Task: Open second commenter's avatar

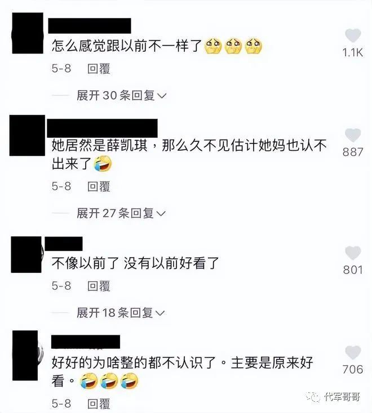Action: pos(27,136)
